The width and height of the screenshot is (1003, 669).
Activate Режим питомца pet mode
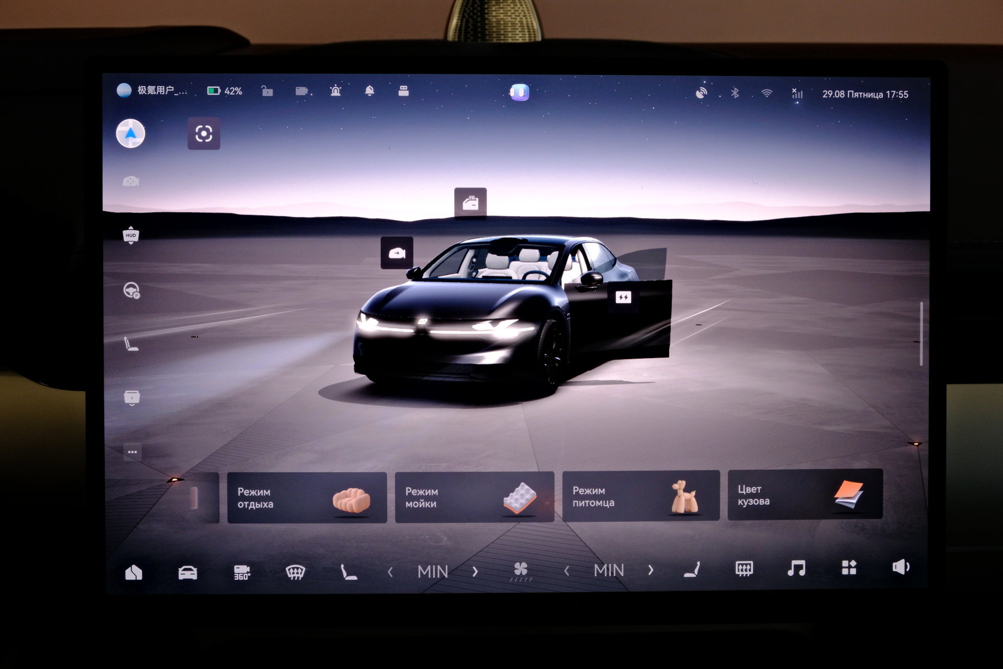pos(641,496)
